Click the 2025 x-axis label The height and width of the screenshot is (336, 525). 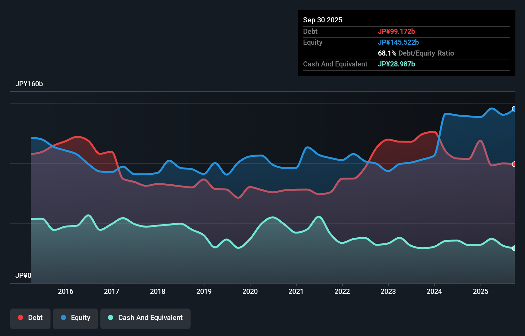pyautogui.click(x=481, y=291)
